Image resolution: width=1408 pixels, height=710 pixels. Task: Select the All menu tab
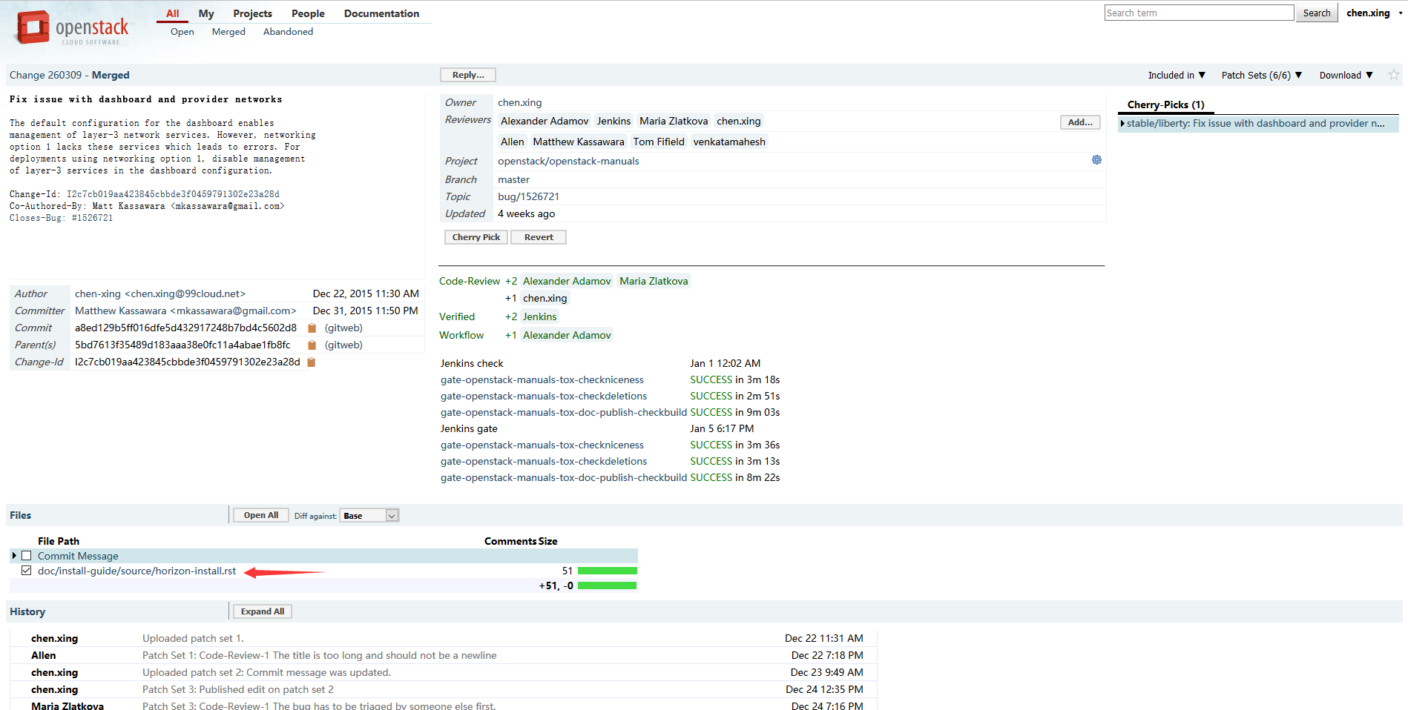click(x=173, y=13)
